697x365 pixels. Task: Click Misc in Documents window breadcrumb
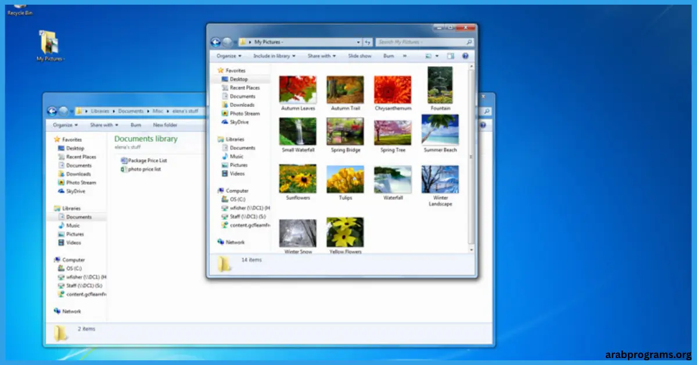pos(158,111)
